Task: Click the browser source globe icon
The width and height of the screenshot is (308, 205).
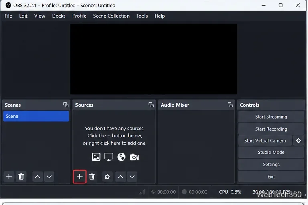Action: [121, 157]
